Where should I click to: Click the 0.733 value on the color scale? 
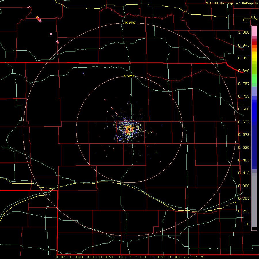[244, 96]
